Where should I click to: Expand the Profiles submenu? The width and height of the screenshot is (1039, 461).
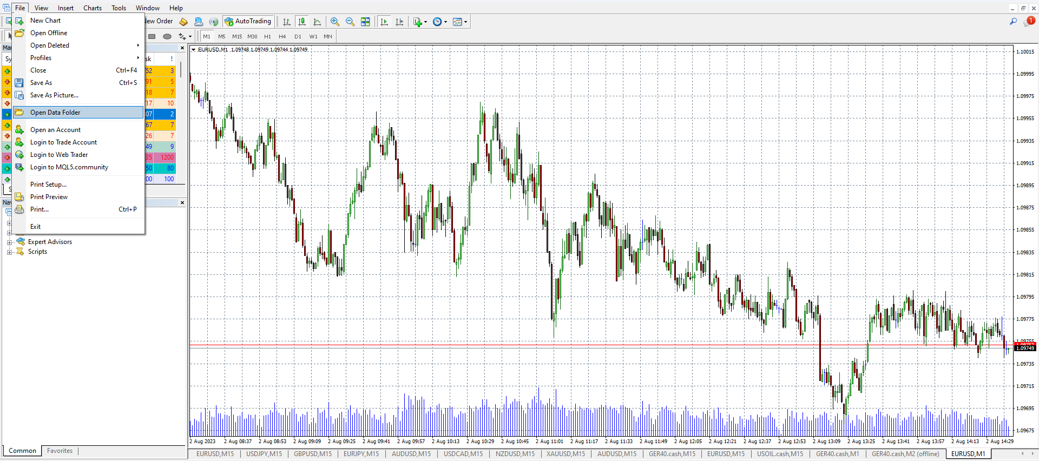[x=78, y=58]
